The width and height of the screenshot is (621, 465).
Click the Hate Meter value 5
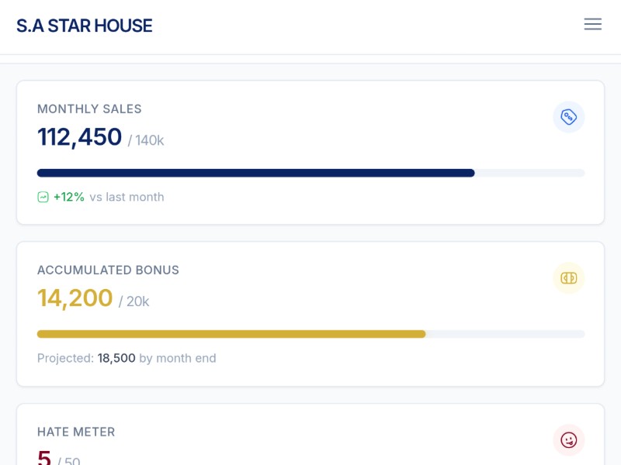(44, 457)
